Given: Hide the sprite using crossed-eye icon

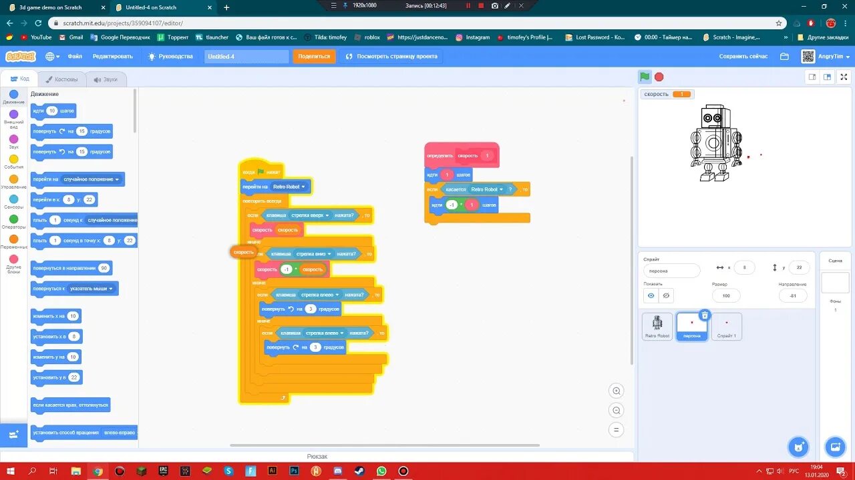Looking at the screenshot, I should click(x=666, y=295).
